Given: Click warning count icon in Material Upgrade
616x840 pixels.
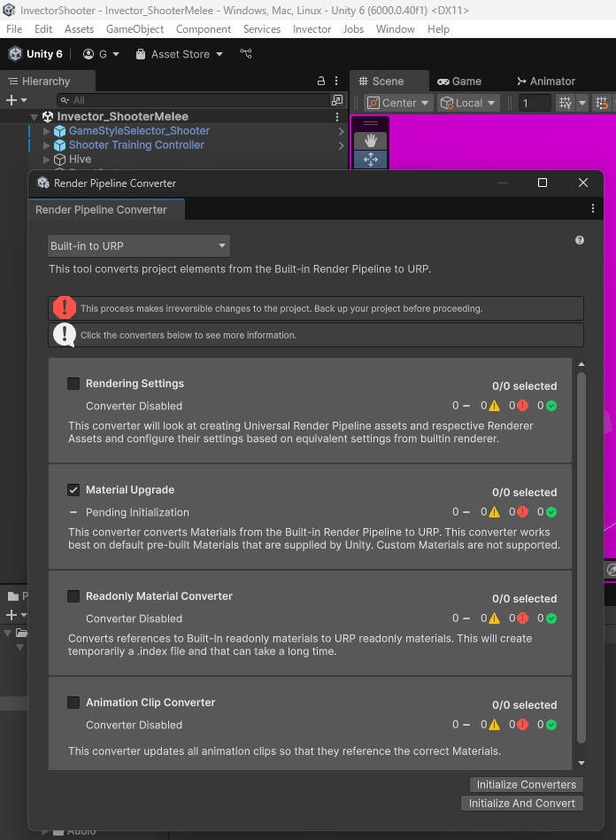Looking at the screenshot, I should pyautogui.click(x=495, y=512).
